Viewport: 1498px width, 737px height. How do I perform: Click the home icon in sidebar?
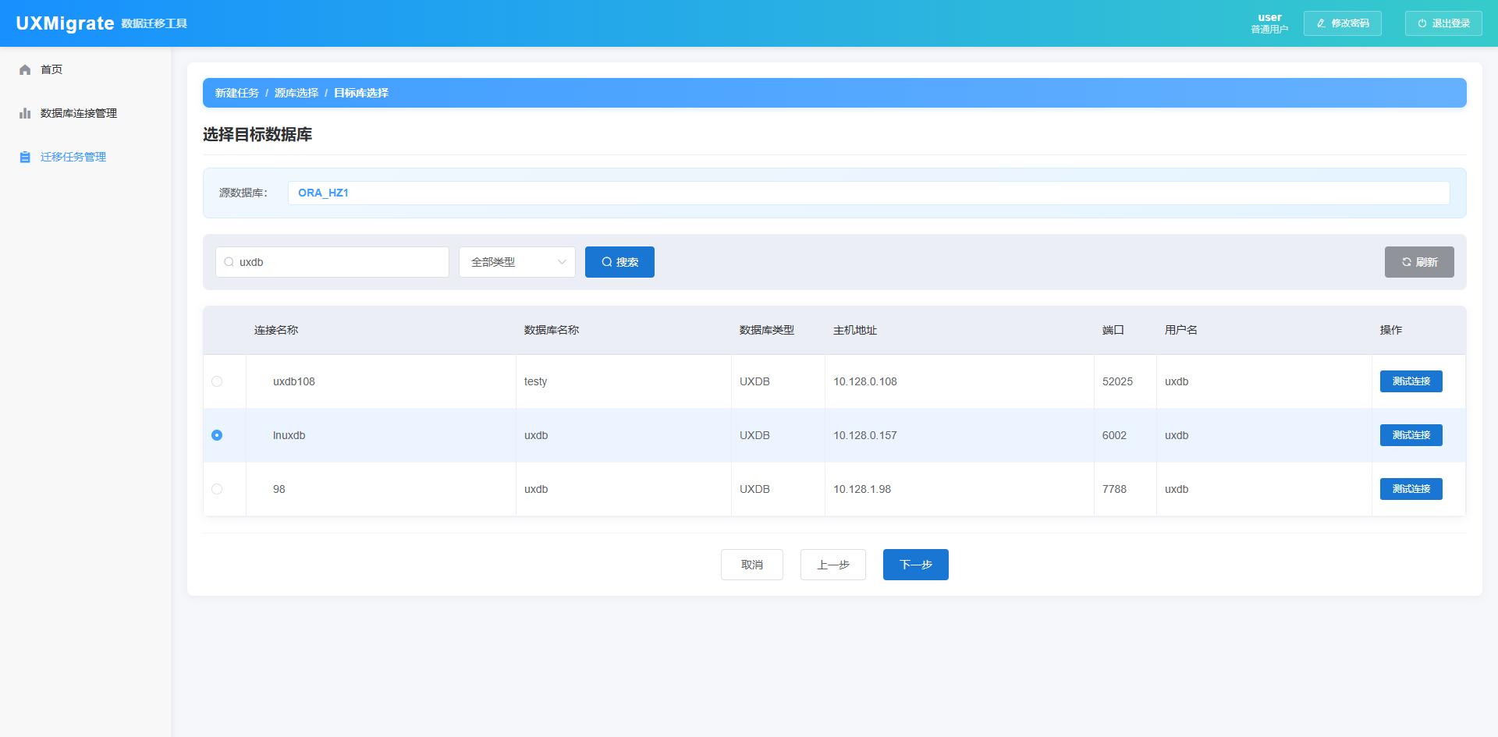pos(25,70)
